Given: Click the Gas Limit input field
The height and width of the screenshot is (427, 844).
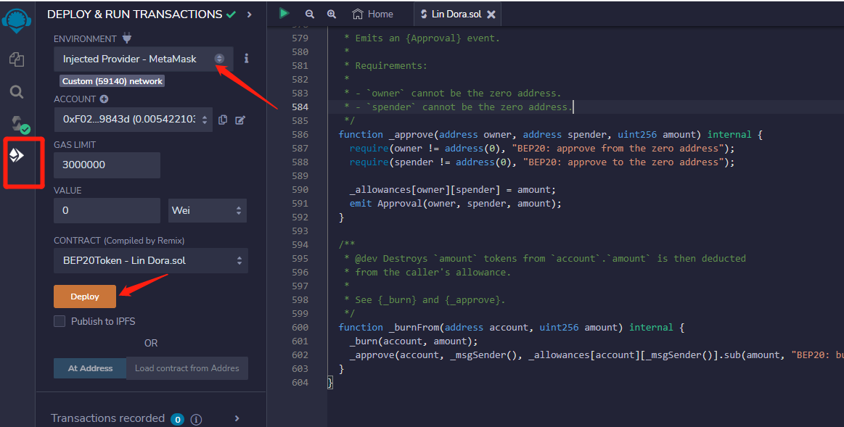Looking at the screenshot, I should point(107,165).
